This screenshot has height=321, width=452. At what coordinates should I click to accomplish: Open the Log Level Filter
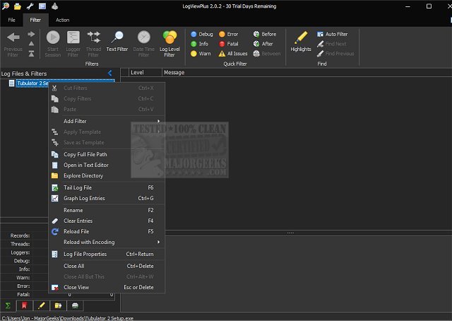169,44
